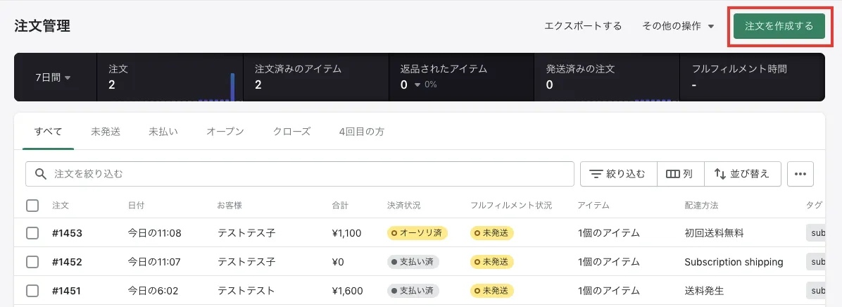This screenshot has height=307, width=842.
Task: Open the columns (列) editor
Action: (x=679, y=174)
